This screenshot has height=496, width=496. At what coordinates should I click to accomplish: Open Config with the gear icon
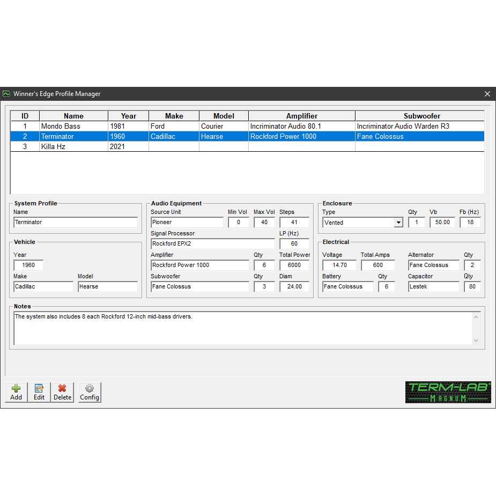point(90,392)
